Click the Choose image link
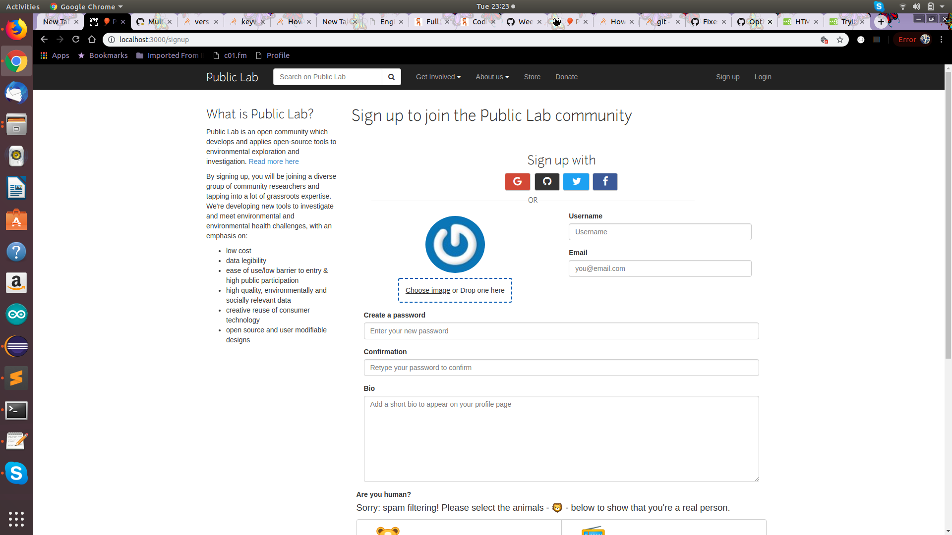 tap(427, 290)
